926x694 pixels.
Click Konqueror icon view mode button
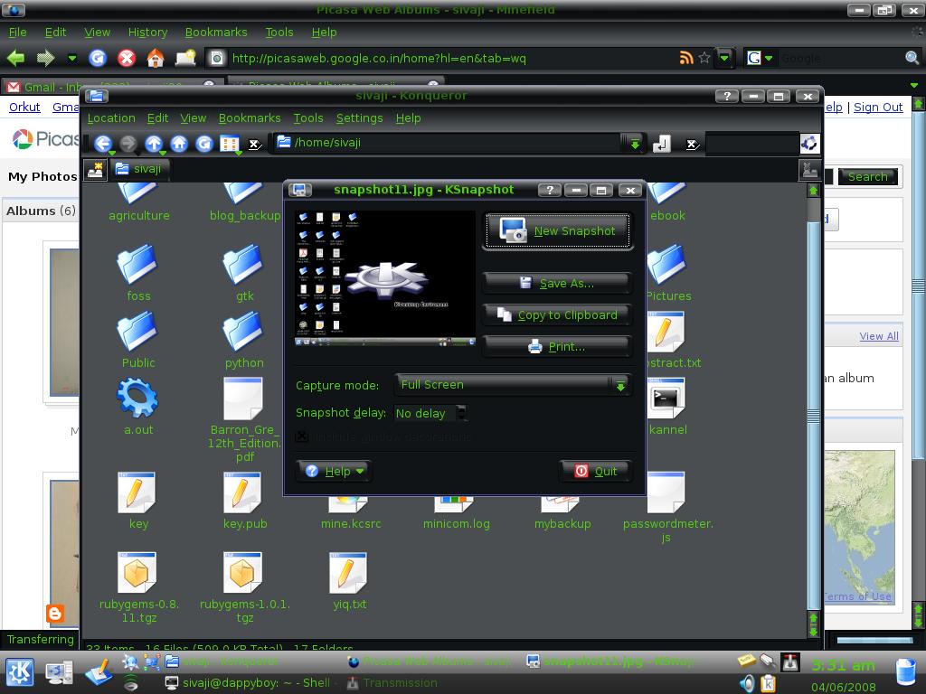pyautogui.click(x=229, y=144)
